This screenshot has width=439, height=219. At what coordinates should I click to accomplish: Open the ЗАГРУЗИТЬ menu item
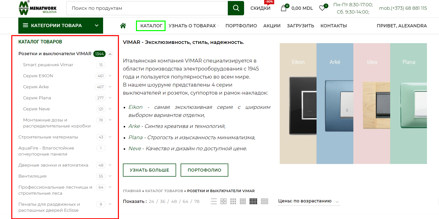click(x=301, y=26)
